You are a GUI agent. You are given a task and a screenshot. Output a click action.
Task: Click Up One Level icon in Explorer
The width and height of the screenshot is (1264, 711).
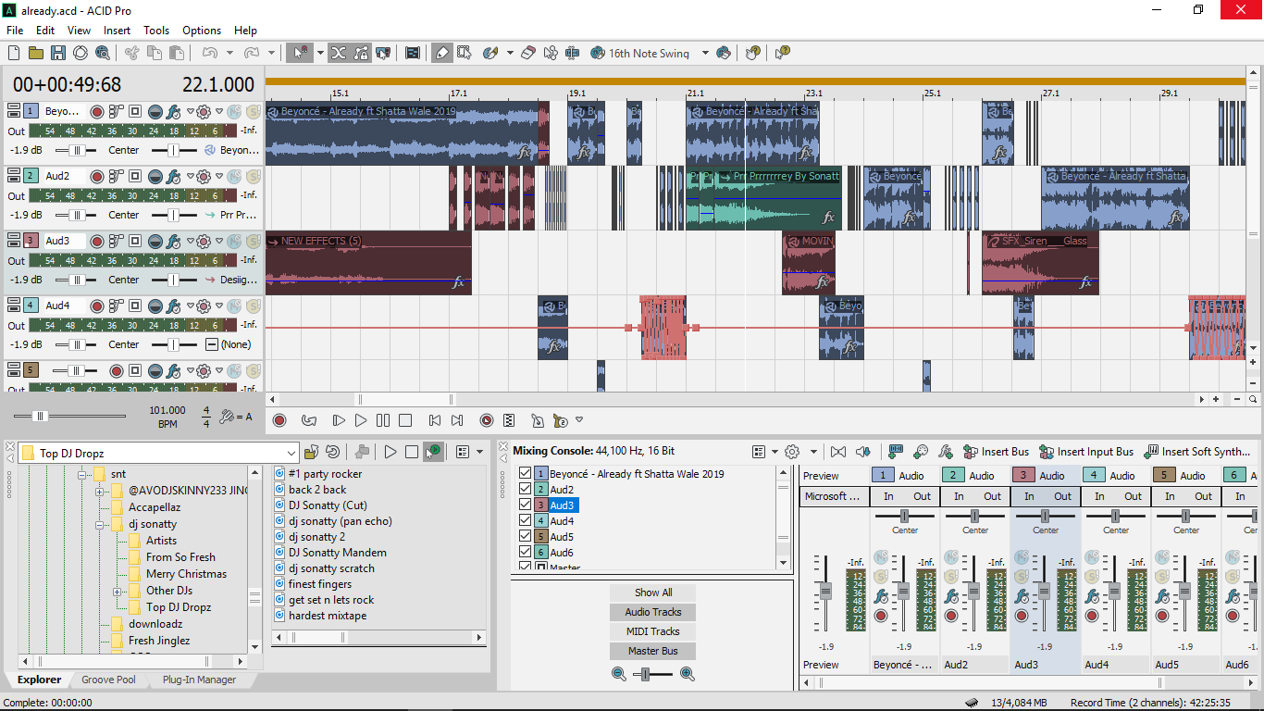[x=311, y=452]
